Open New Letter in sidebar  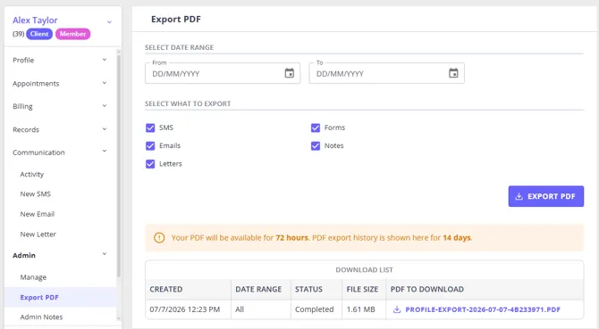click(x=38, y=234)
